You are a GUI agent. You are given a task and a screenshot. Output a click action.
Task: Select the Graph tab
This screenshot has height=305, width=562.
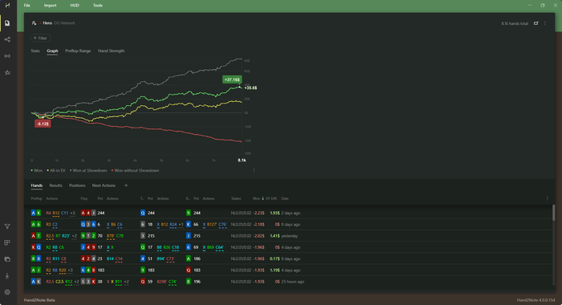coord(52,51)
